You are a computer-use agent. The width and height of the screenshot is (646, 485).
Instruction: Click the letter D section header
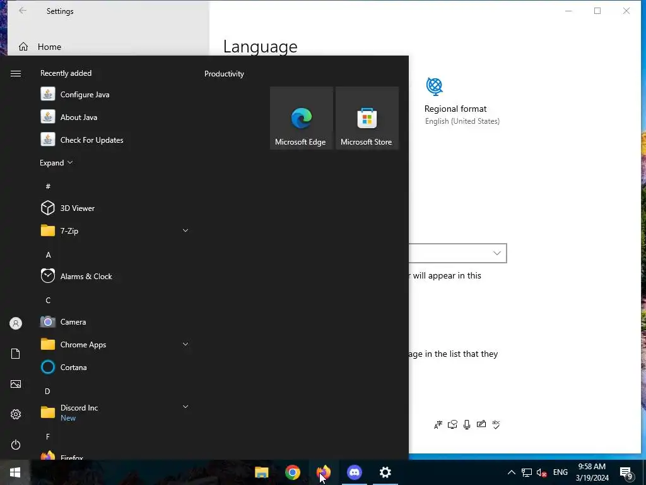(x=48, y=391)
